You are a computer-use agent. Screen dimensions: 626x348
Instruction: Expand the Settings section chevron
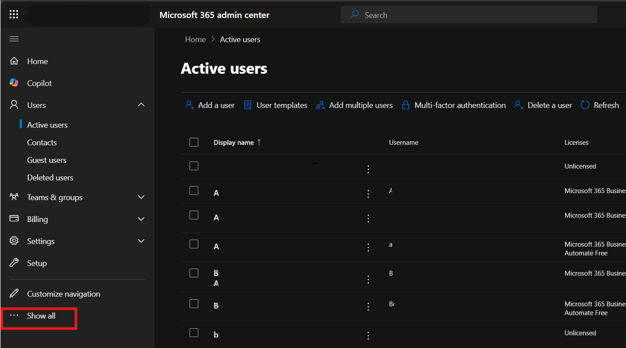coord(141,241)
